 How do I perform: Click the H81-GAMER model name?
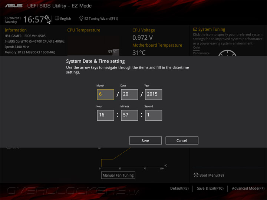[13, 36]
